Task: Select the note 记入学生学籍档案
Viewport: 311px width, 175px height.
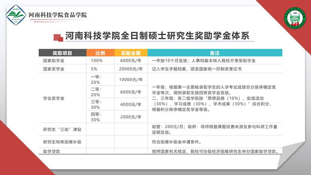Action: click(169, 69)
